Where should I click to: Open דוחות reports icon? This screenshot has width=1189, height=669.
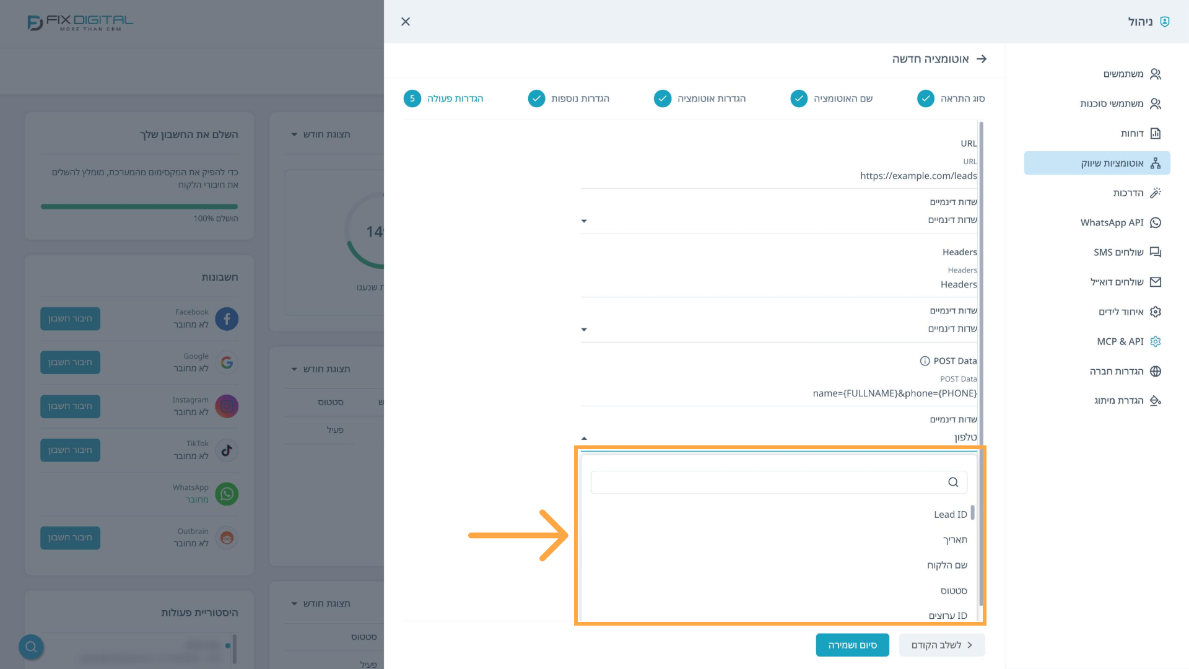point(1156,134)
